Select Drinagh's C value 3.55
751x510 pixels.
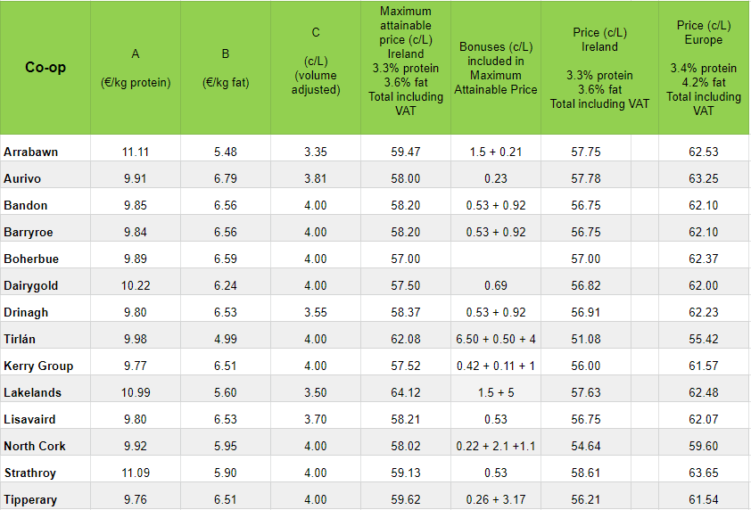point(316,313)
